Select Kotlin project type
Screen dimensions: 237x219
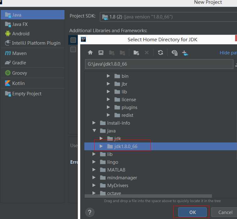(x=33, y=83)
